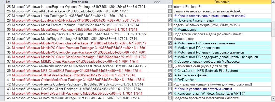
Task: Uncheck the MediaCenter package checkbox
Action: click(x=170, y=29)
